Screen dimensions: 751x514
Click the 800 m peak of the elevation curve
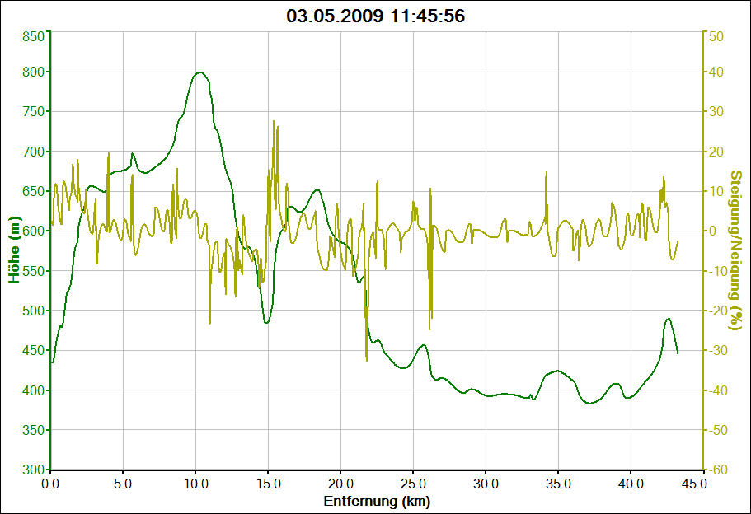(x=199, y=72)
